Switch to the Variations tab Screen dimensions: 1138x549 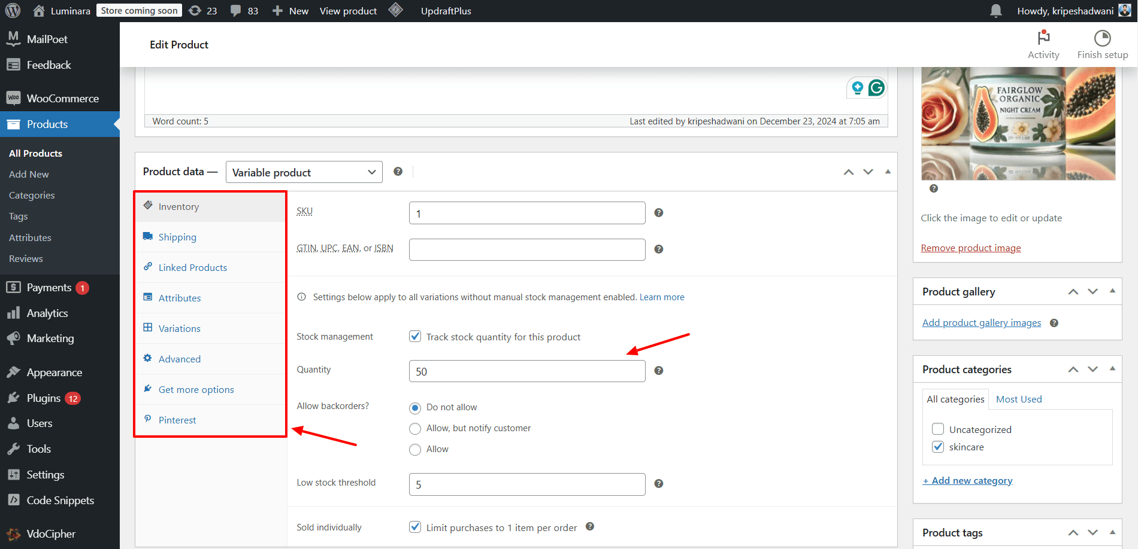(x=179, y=328)
